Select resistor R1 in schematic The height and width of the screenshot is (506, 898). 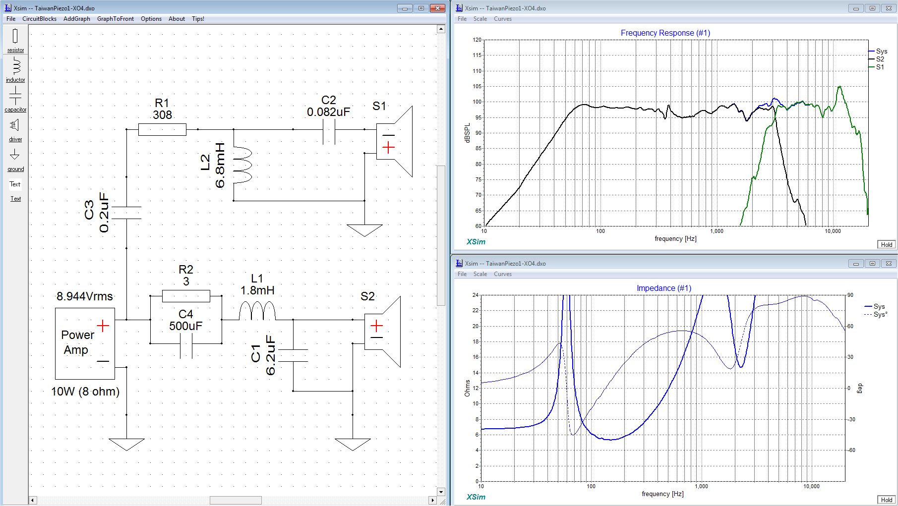[162, 129]
